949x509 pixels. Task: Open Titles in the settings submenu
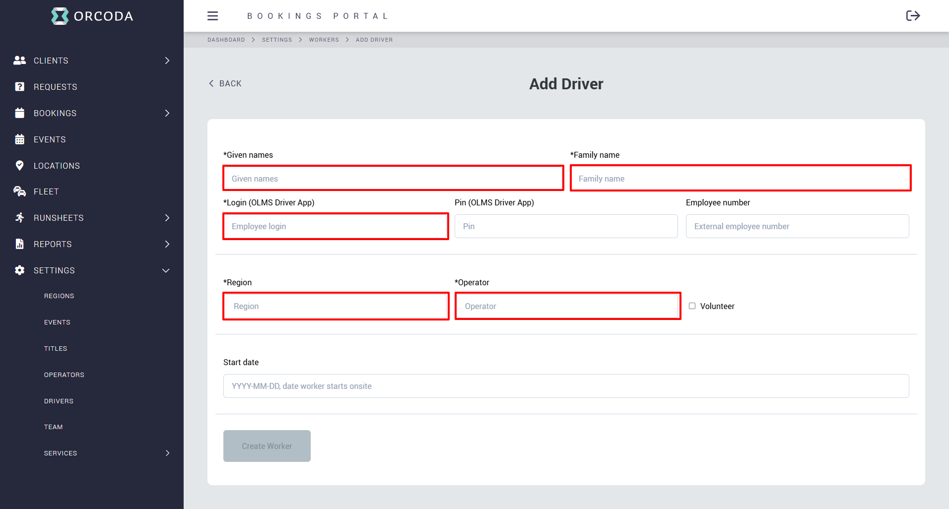click(56, 349)
